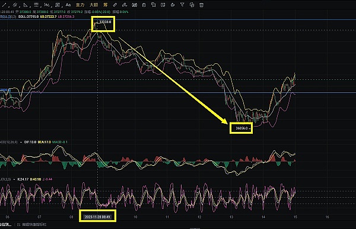The width and height of the screenshot is (356, 229).
Task: Click the MACD:-8.1 value label
Action: [60, 142]
